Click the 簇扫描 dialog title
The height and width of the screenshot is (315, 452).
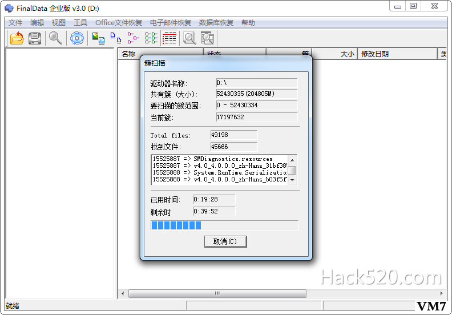click(155, 63)
